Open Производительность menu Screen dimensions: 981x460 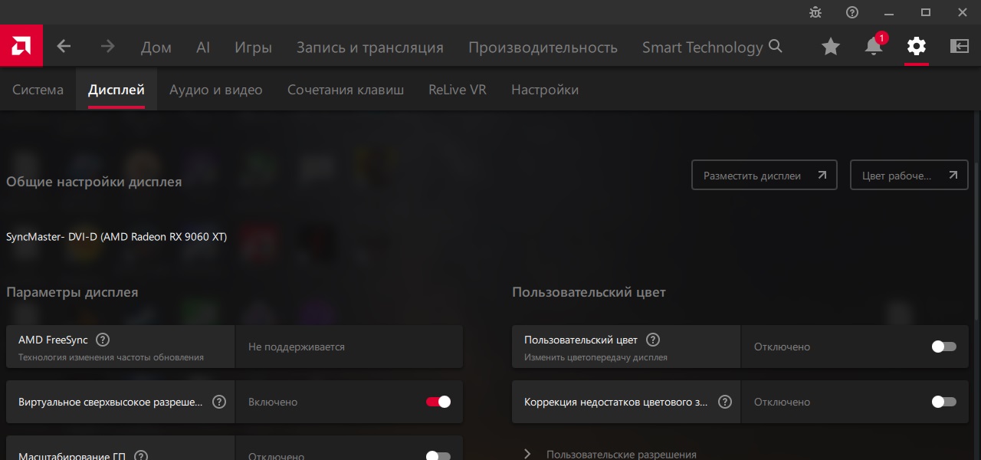(x=543, y=48)
